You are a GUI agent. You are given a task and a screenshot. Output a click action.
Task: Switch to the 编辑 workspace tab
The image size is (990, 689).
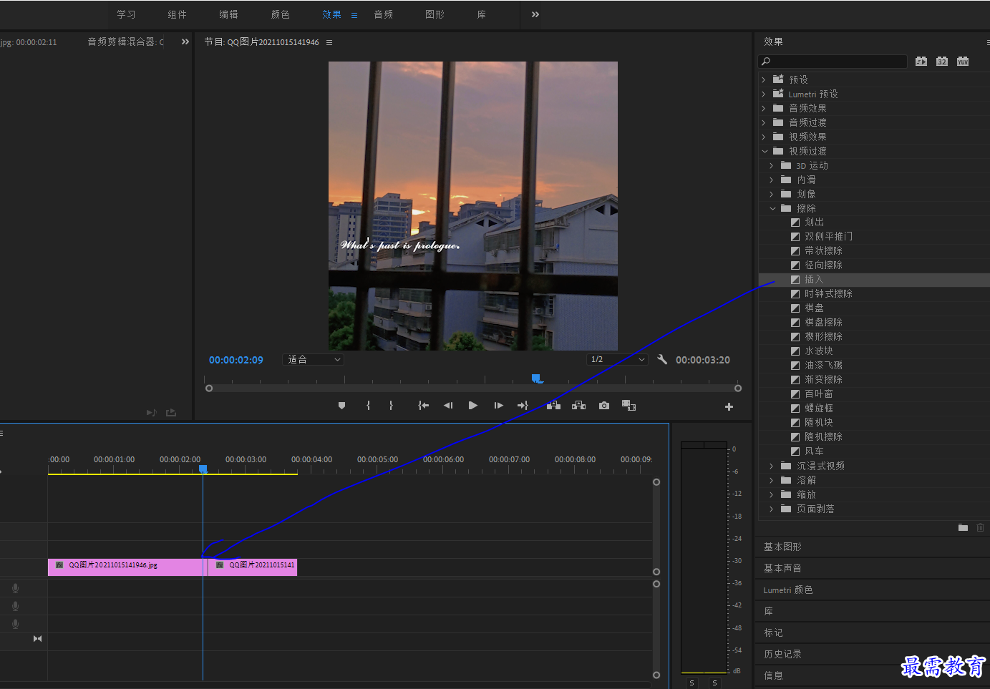[x=228, y=14]
